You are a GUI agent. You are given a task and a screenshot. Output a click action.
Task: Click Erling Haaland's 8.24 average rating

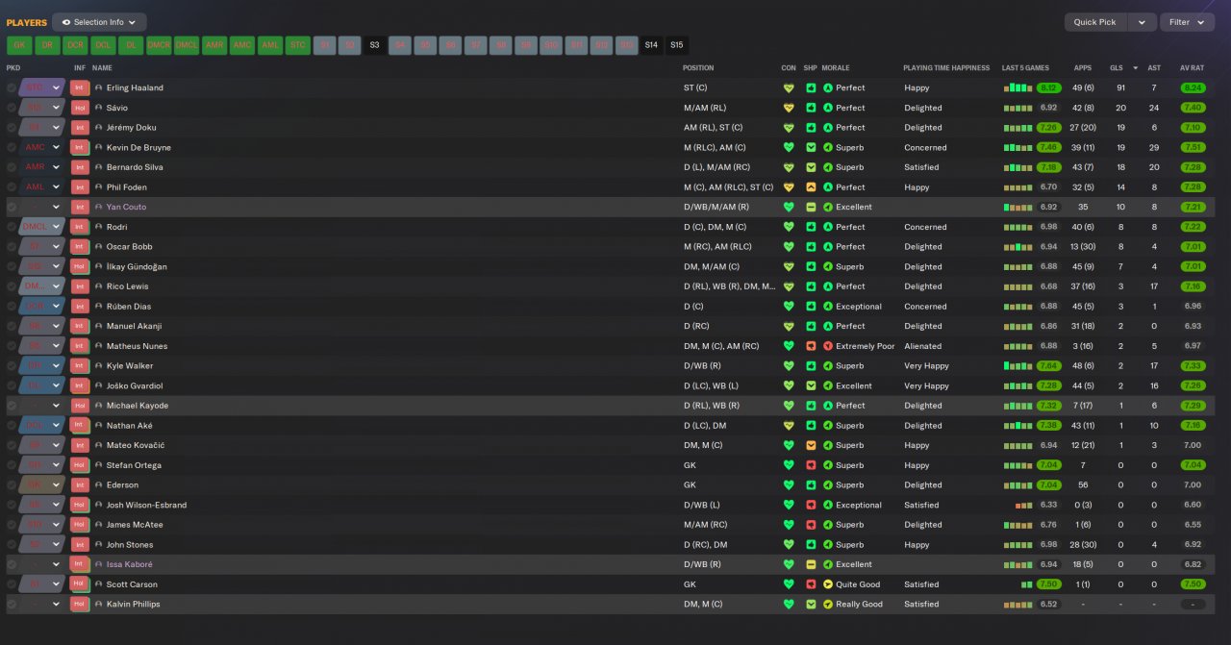[1193, 87]
